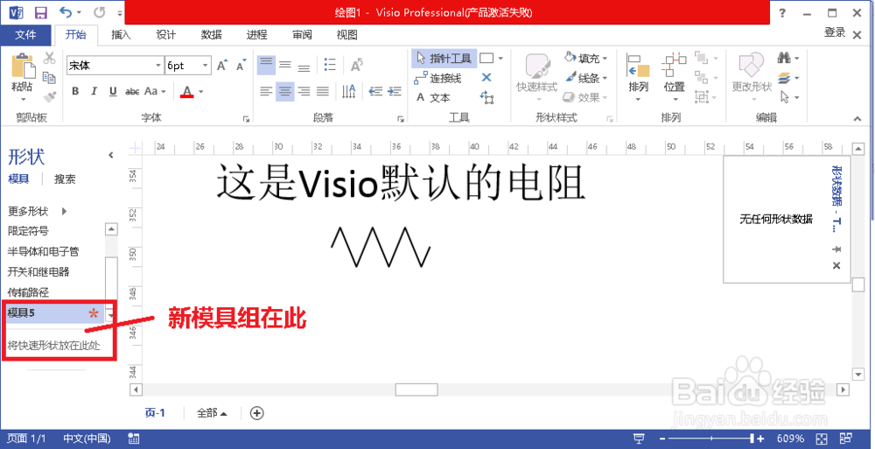The width and height of the screenshot is (875, 449).
Task: Open the 线条 line dropdown
Action: click(585, 78)
